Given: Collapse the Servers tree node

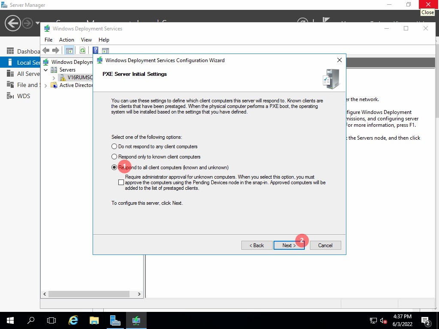Looking at the screenshot, I should tap(46, 70).
